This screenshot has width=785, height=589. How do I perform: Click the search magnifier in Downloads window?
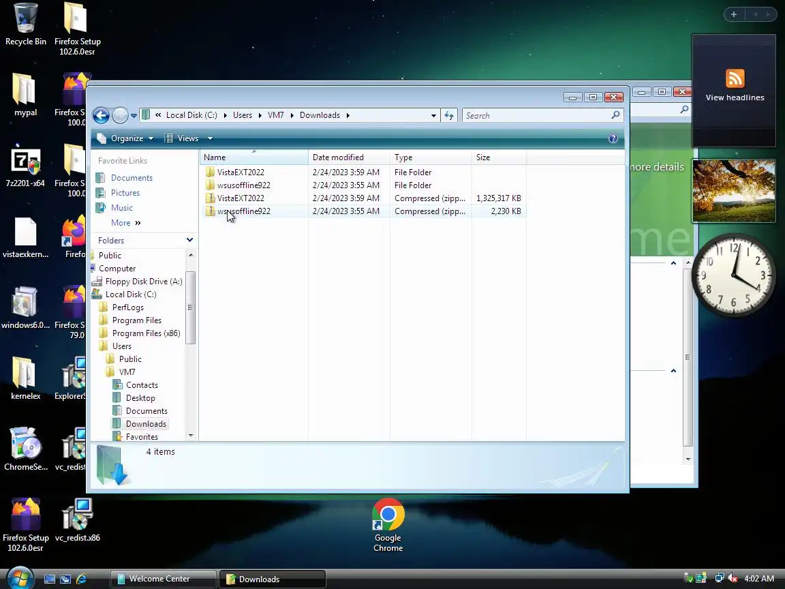[615, 115]
